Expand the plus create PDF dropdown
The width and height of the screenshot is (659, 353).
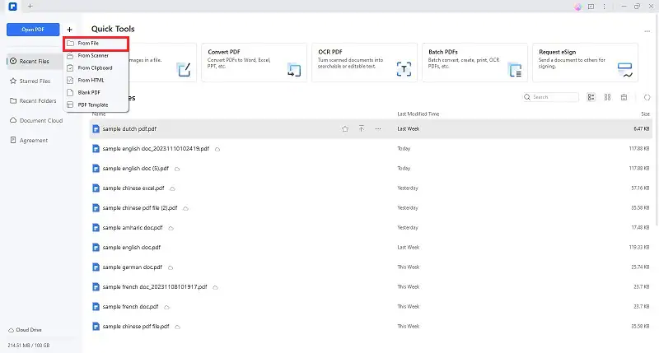pyautogui.click(x=69, y=30)
